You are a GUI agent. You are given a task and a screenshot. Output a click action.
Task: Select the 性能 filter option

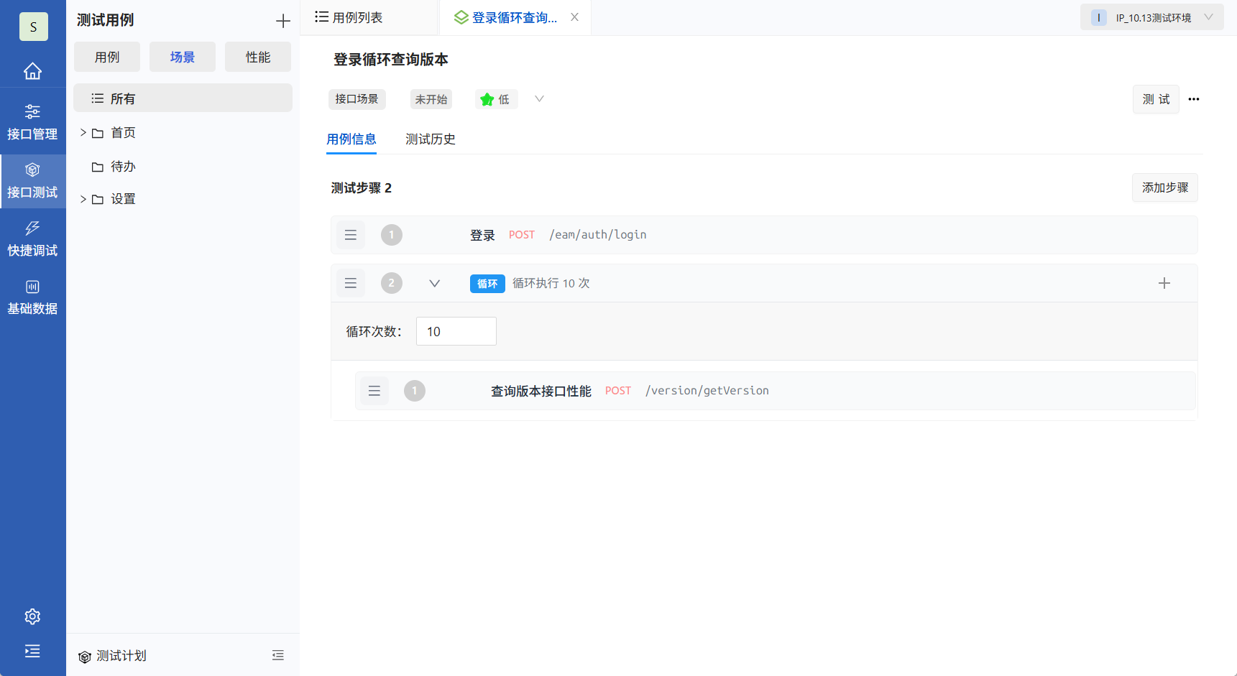click(257, 57)
